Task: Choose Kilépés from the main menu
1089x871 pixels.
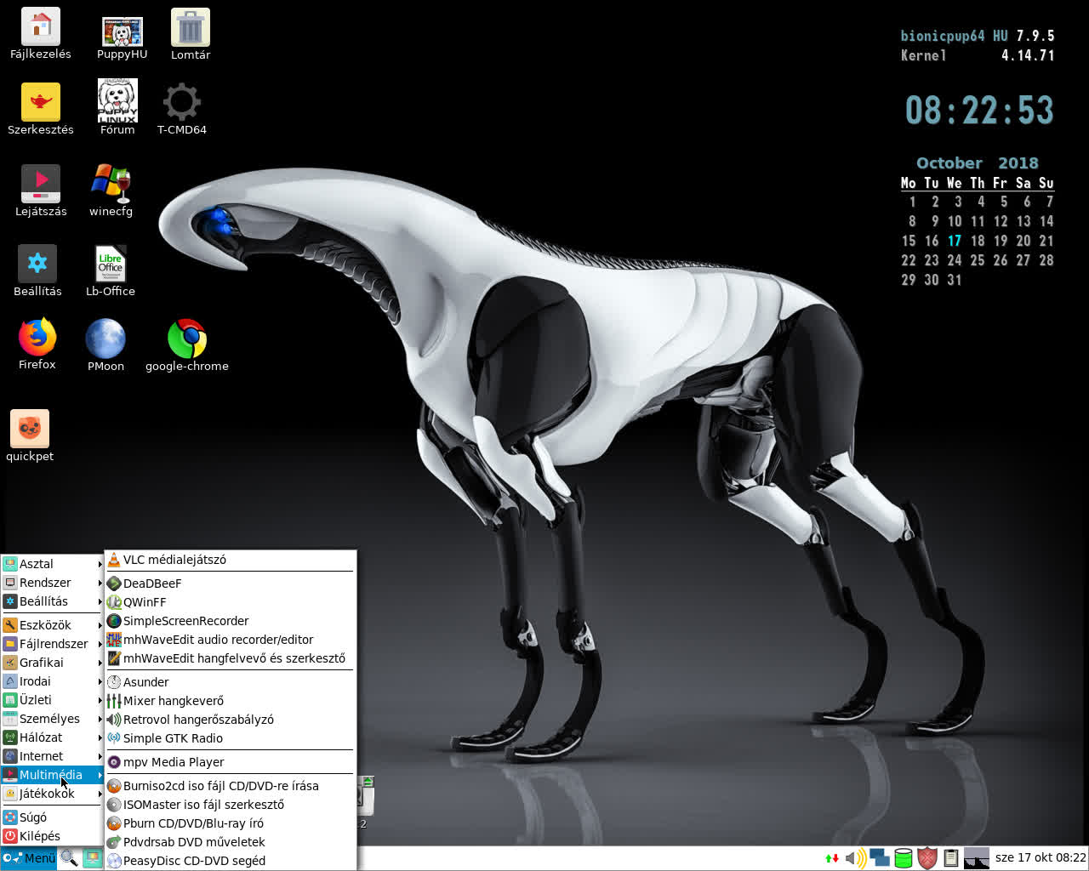Action: (x=52, y=836)
